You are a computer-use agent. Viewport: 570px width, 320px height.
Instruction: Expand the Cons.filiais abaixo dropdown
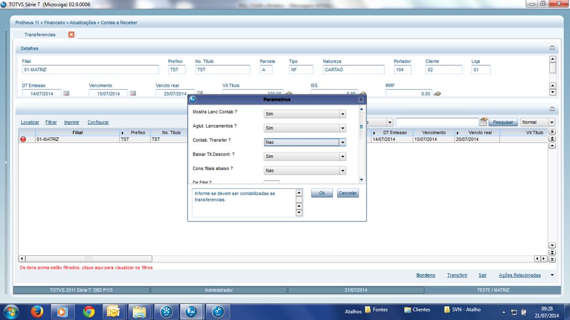[342, 171]
